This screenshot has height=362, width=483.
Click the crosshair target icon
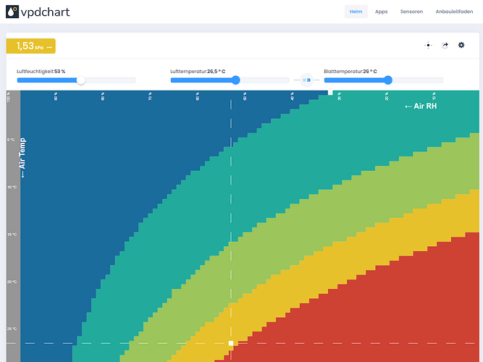click(x=428, y=46)
